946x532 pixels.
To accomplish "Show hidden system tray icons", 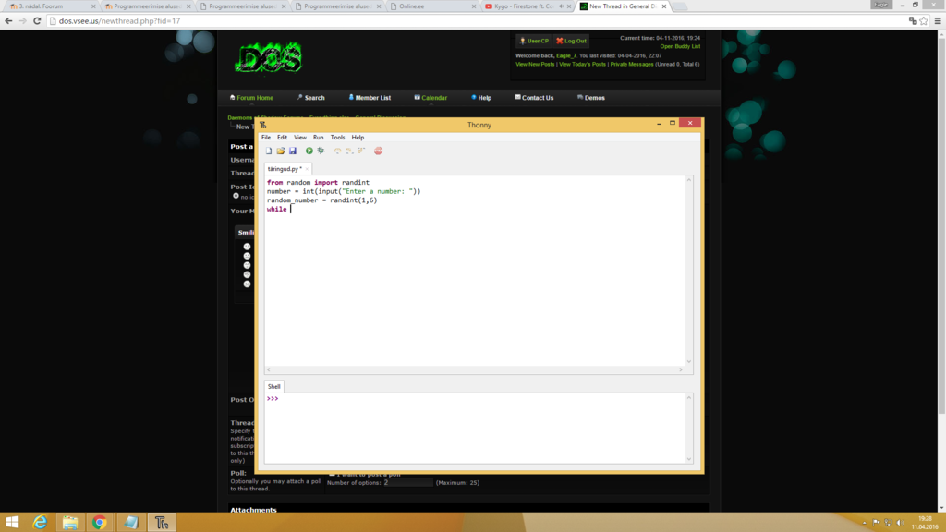I will [x=865, y=523].
